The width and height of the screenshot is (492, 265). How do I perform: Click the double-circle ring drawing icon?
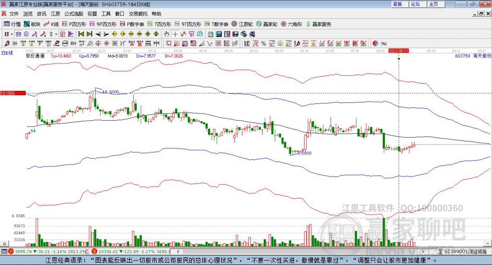tap(65, 43)
